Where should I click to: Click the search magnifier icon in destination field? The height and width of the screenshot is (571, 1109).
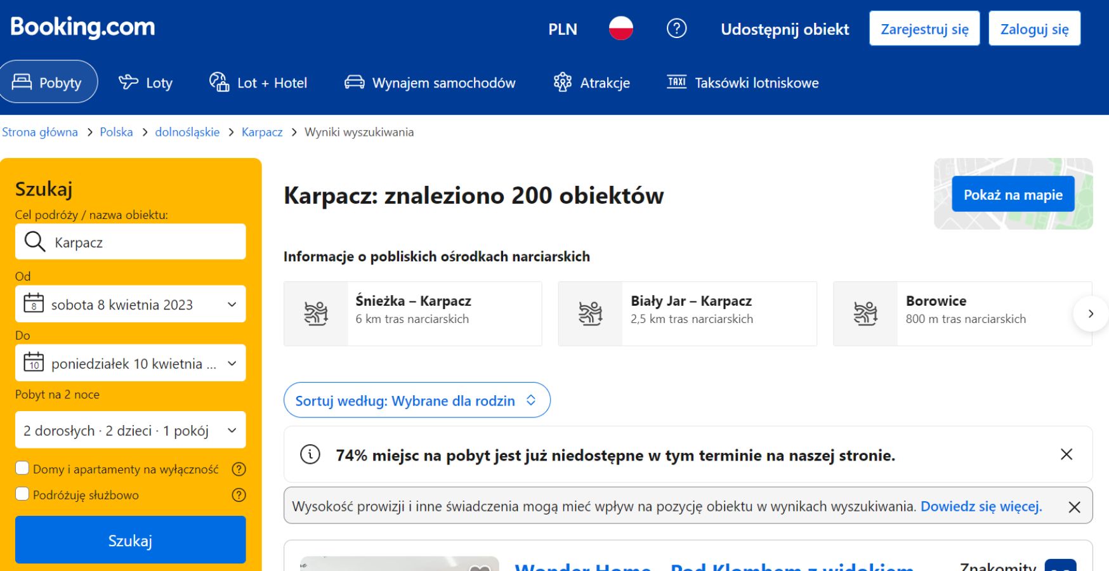[34, 242]
